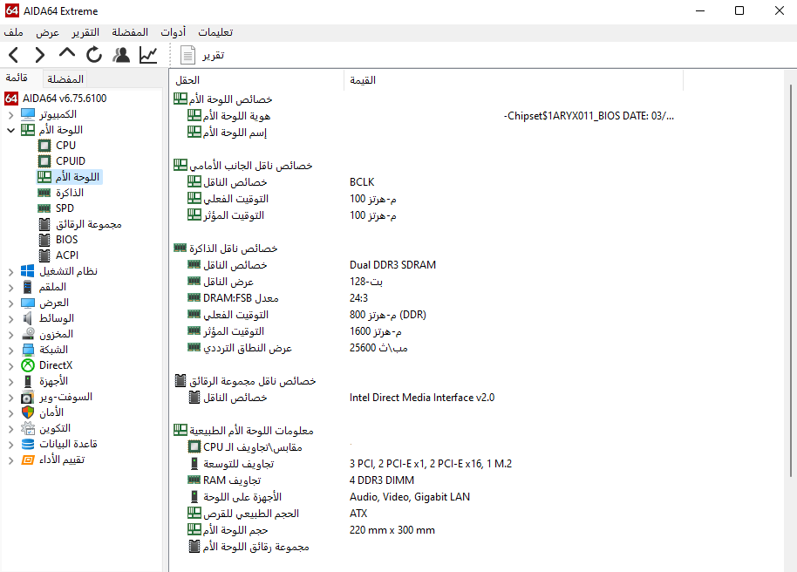Click the green board icon beside selected اللوحة الأم subitem
This screenshot has width=797, height=572.
44,177
